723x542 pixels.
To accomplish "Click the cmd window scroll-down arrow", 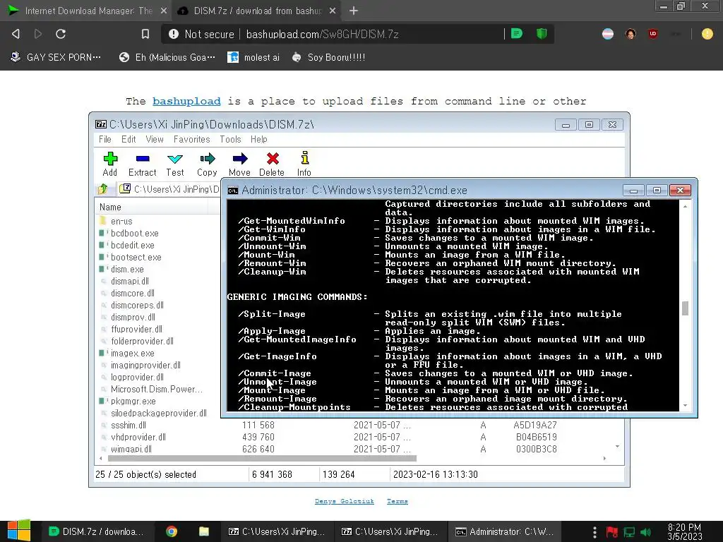I will click(685, 406).
